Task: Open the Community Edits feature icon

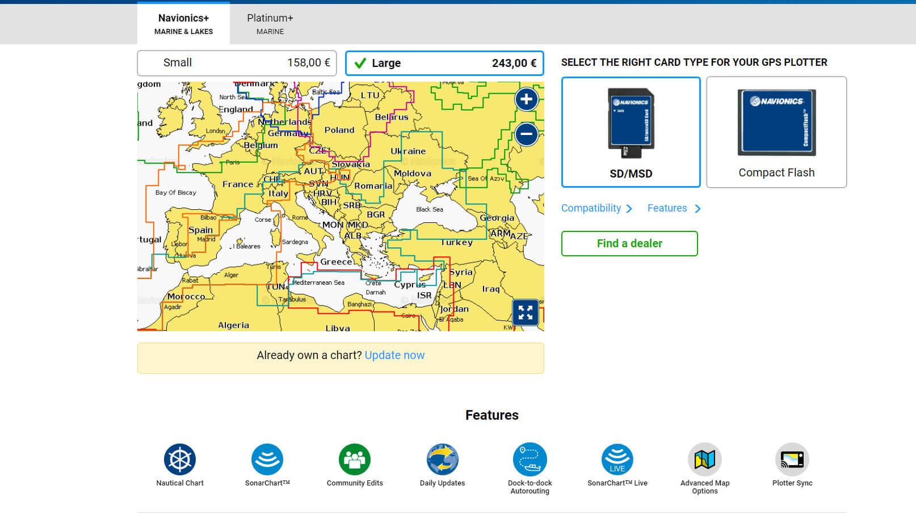Action: pos(355,459)
